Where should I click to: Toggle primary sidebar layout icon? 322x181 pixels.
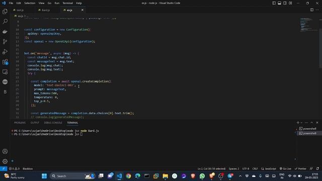pyautogui.click(x=274, y=3)
